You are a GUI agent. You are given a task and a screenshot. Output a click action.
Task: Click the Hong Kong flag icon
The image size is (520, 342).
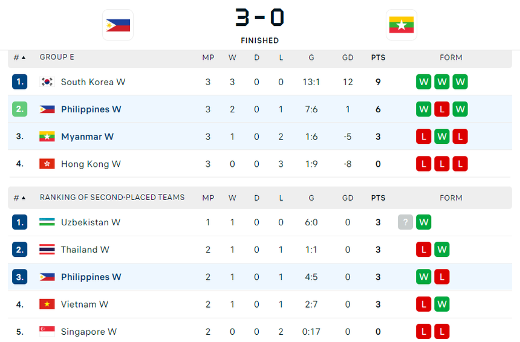pos(47,164)
